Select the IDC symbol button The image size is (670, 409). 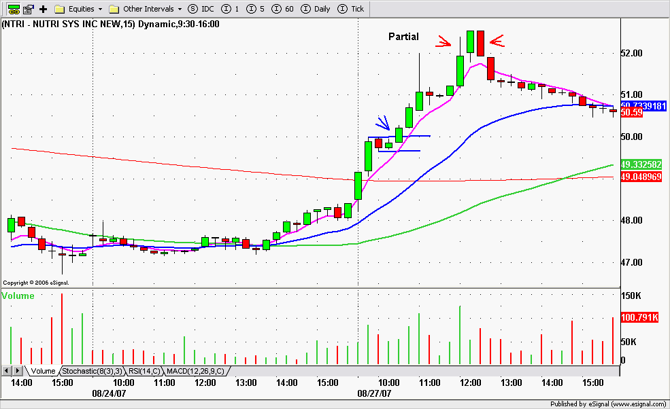(x=201, y=9)
